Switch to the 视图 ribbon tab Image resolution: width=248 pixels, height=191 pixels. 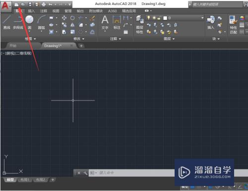[x=56, y=11]
